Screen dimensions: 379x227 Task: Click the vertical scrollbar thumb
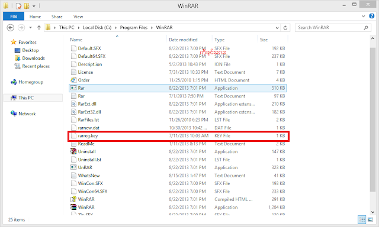click(x=372, y=120)
